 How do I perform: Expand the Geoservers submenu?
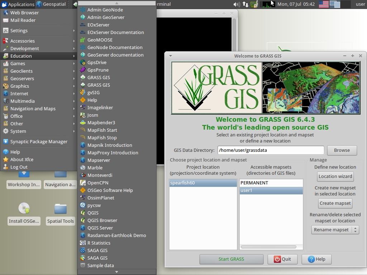pos(39,78)
